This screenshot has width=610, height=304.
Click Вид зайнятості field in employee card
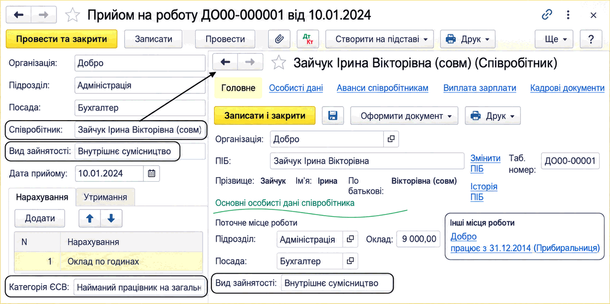(x=337, y=283)
